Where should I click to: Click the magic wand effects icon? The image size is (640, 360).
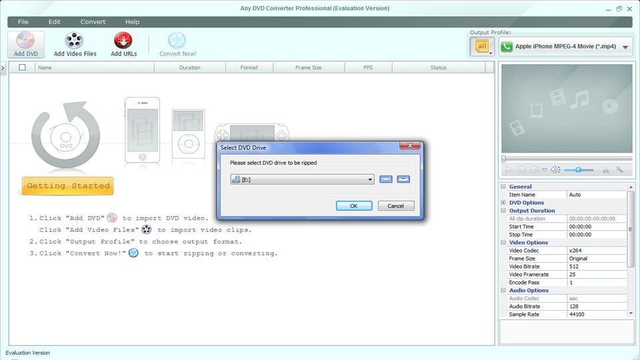pos(619,170)
